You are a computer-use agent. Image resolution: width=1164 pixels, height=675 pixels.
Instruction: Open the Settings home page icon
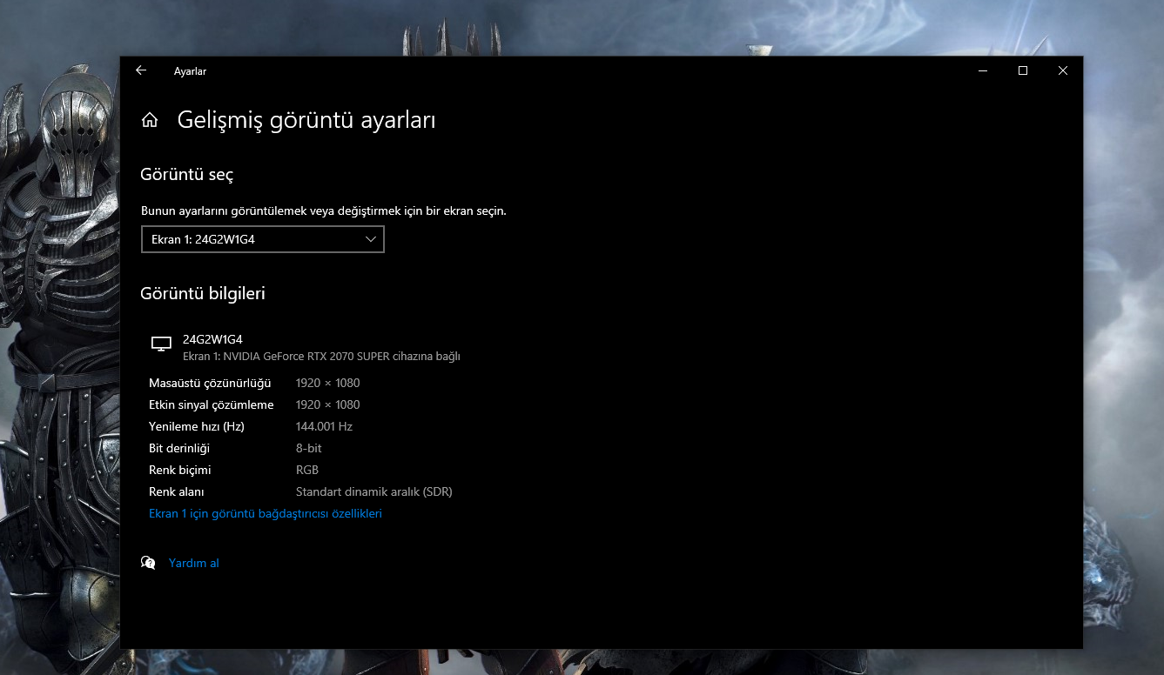[x=150, y=120]
